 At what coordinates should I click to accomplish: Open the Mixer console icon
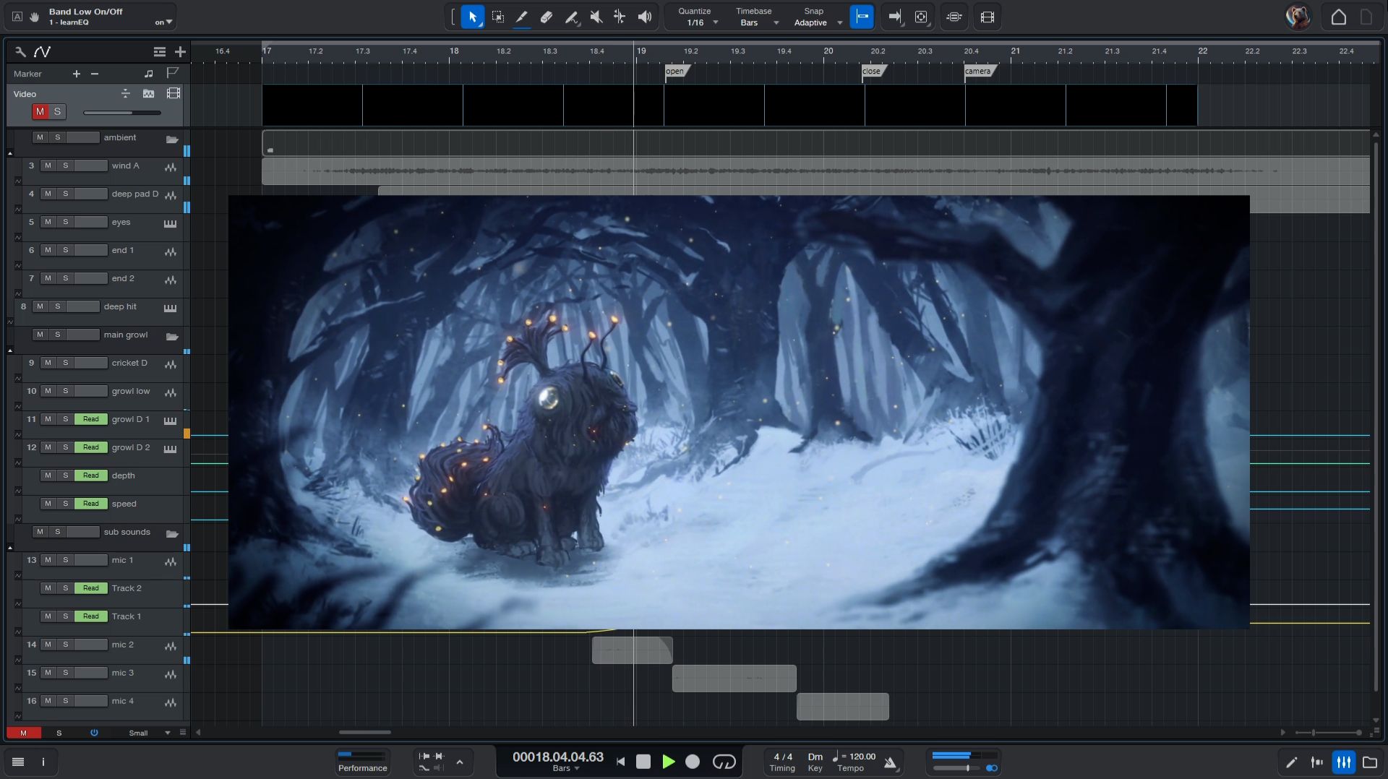coord(1343,762)
